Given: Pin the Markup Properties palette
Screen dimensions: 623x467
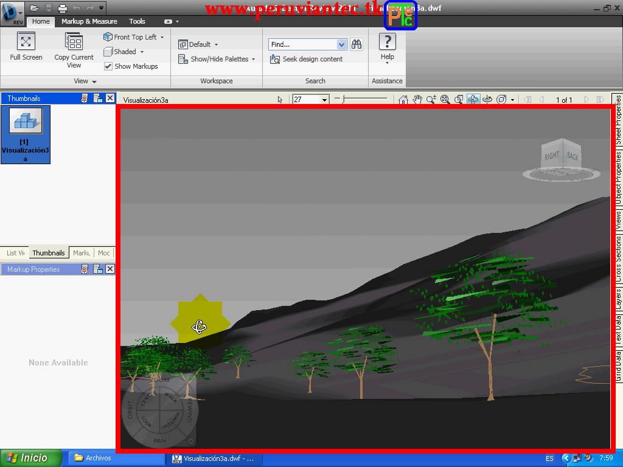Looking at the screenshot, I should point(84,269).
